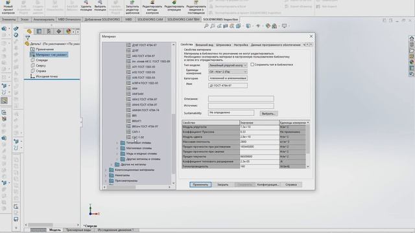Screen dimensions: 415x233
Task: Open Редактировать методы контроля tool
Action: [152, 7]
